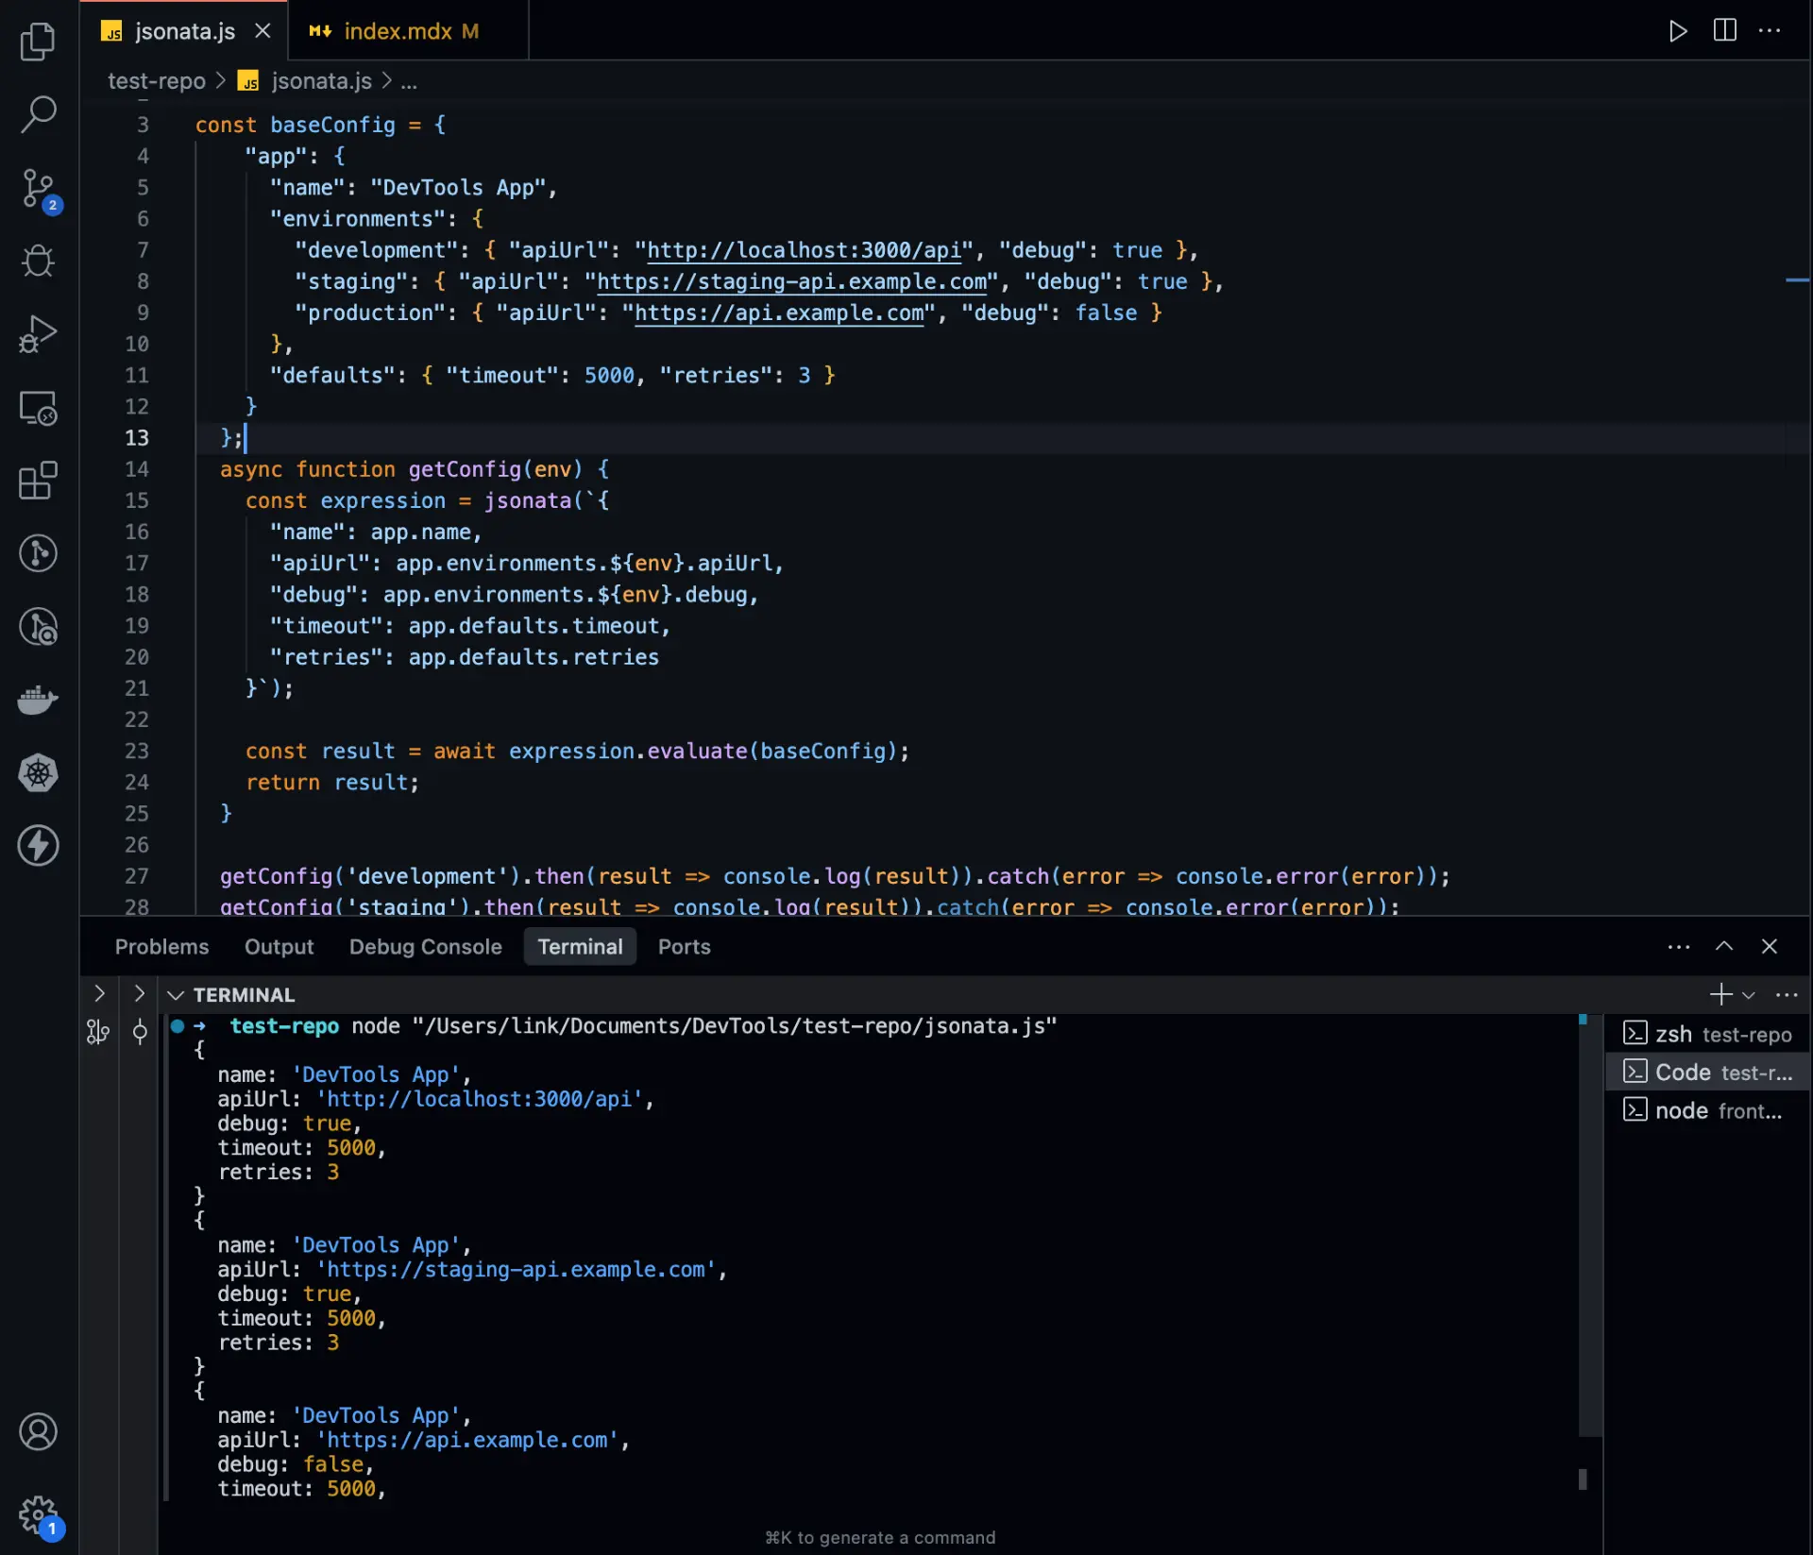Open Remote Explorer view
The image size is (1813, 1555).
(38, 408)
